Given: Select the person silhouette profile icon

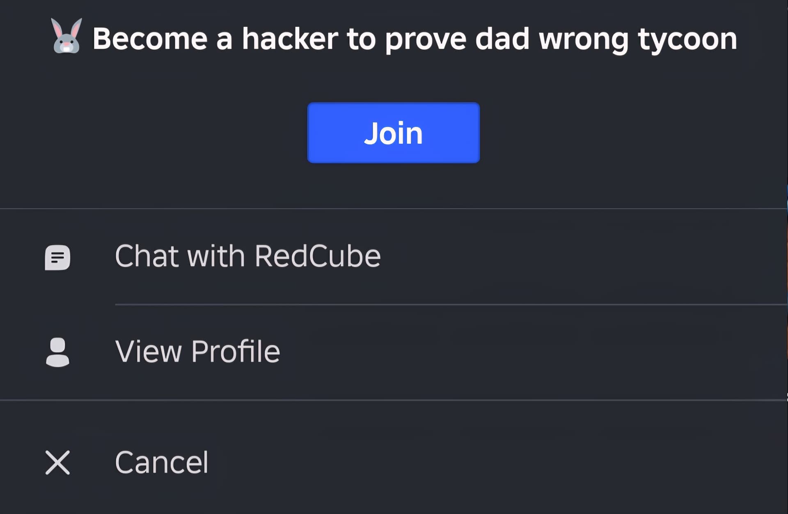Looking at the screenshot, I should (57, 352).
